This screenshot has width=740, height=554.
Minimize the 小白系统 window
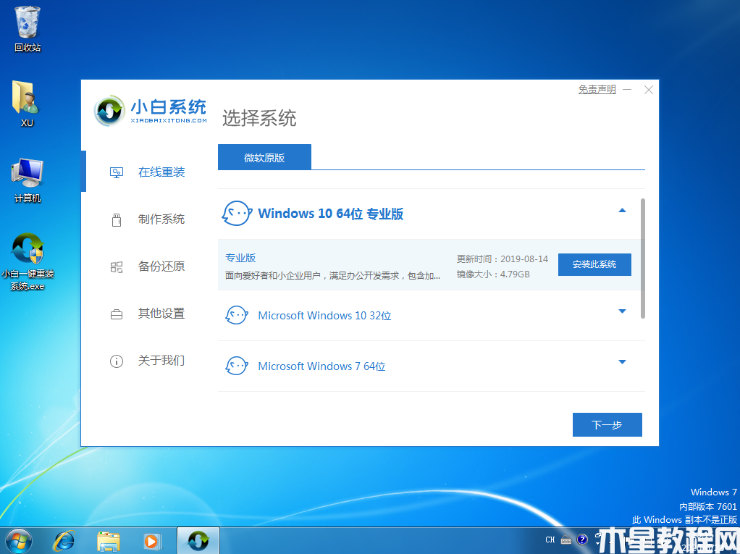(627, 89)
